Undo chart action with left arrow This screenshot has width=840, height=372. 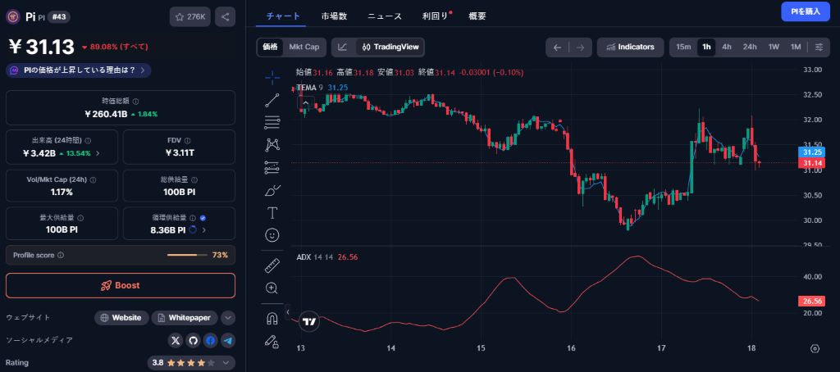pyautogui.click(x=557, y=47)
